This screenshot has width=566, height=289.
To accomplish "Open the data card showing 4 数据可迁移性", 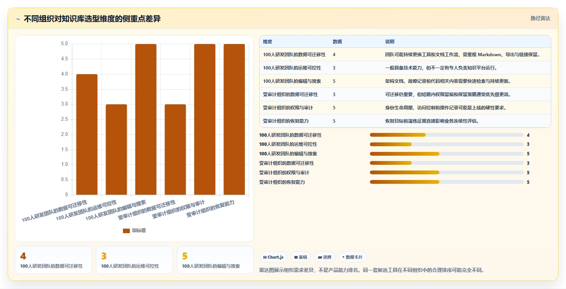I will click(x=54, y=260).
